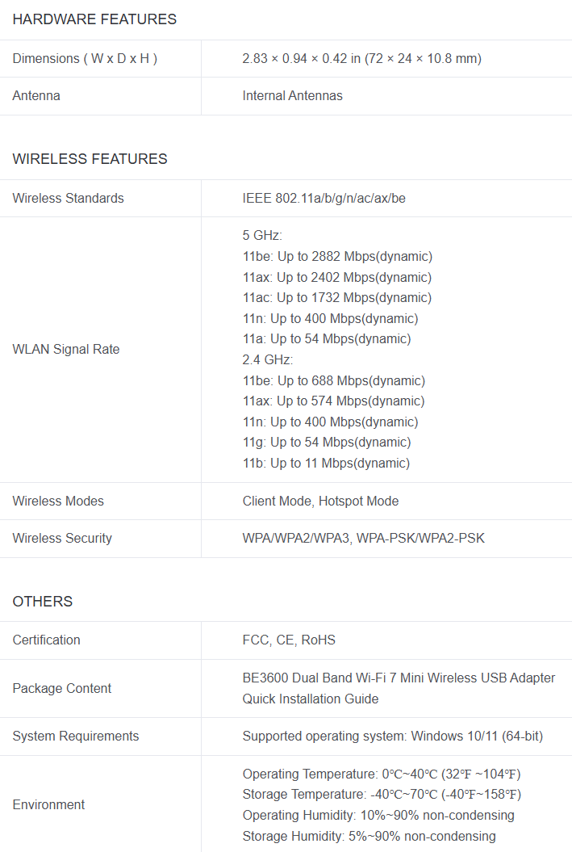This screenshot has width=572, height=852.
Task: Click the Client Mode, Hotspot Mode value
Action: click(320, 501)
